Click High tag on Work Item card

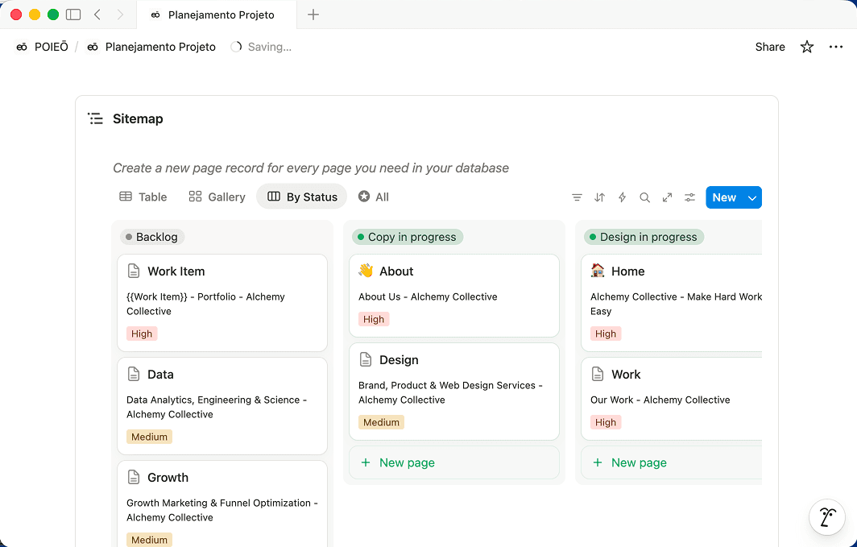[x=142, y=334]
